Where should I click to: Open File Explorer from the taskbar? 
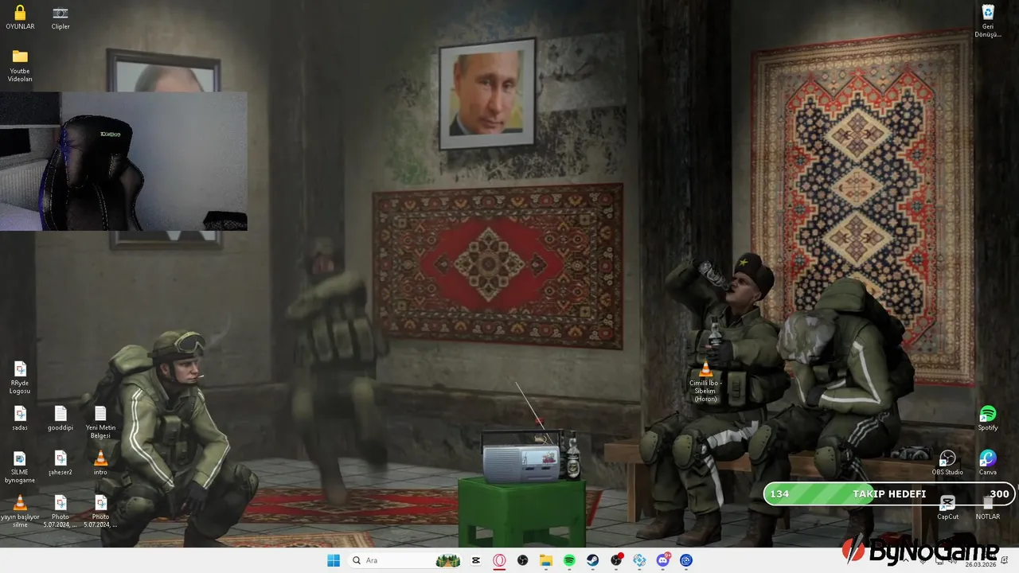[546, 560]
